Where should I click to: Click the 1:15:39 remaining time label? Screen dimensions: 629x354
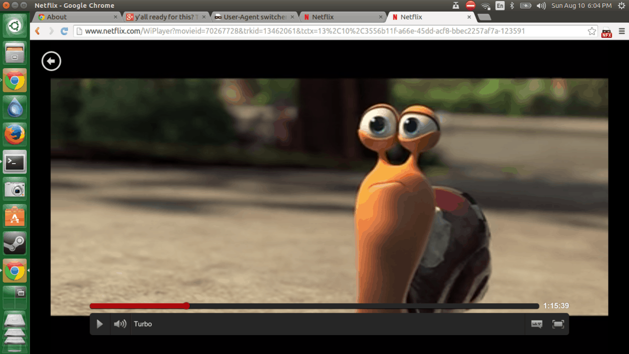[556, 306]
